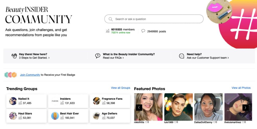Click the waving hand icon for new members
Image resolution: width=257 pixels, height=129 pixels.
click(x=14, y=56)
